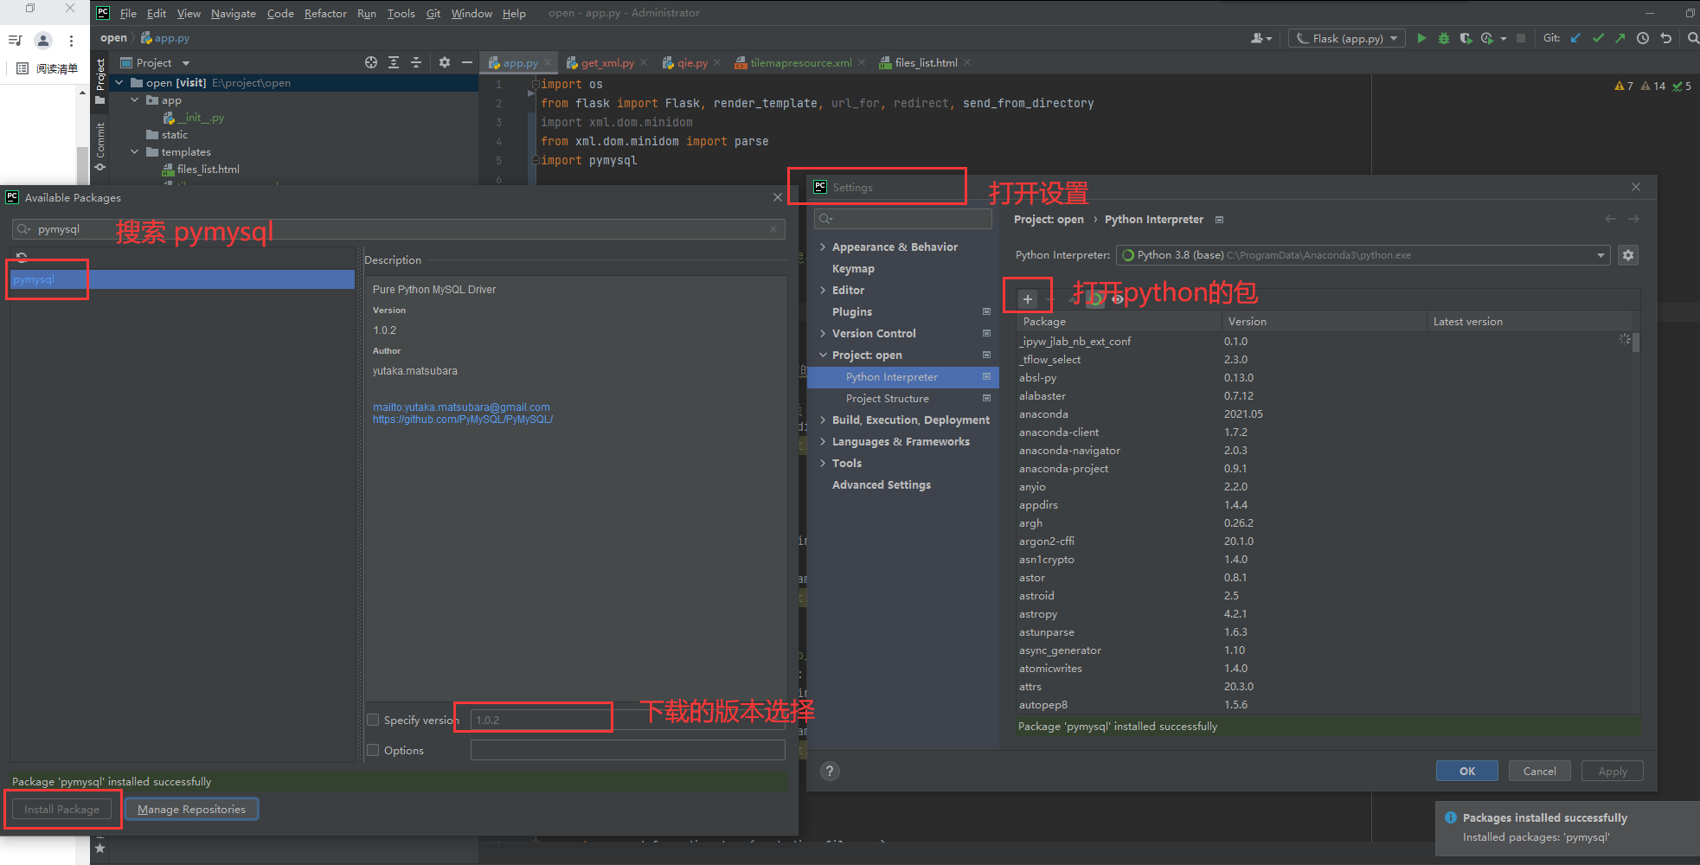
Task: Click Expand All icon in Project panel
Action: tap(394, 62)
